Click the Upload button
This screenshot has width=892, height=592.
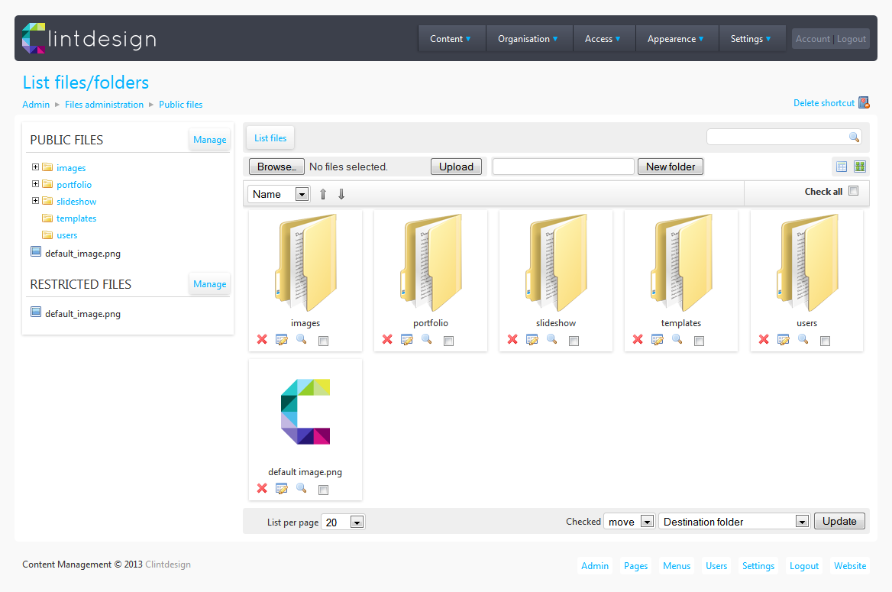456,167
